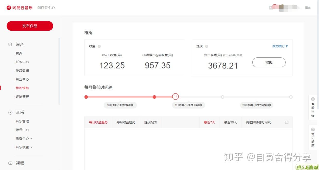Click the 概览 heading
This screenshot has width=319, height=170.
click(88, 33)
